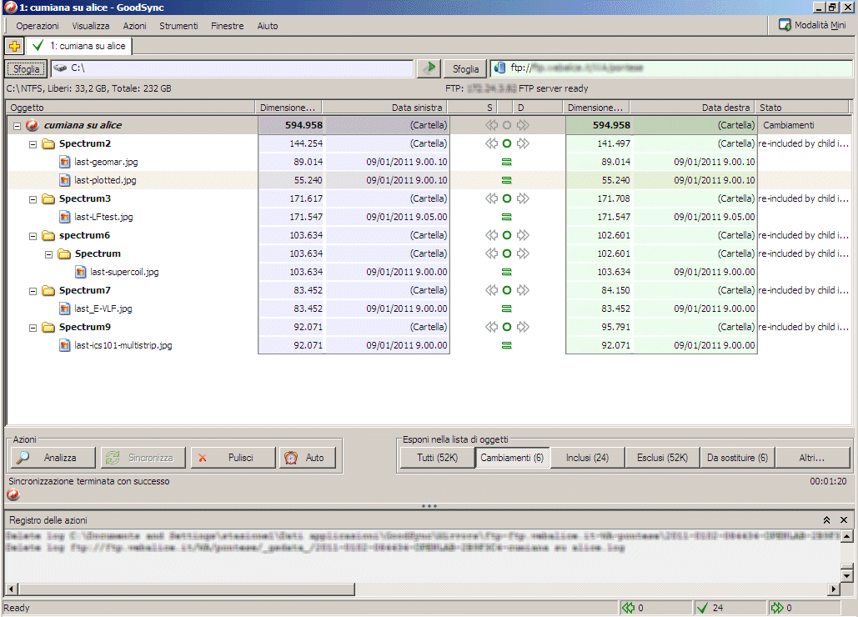858x617 pixels.
Task: Set Spectrum2 to copy right-to-left
Action: coord(491,144)
